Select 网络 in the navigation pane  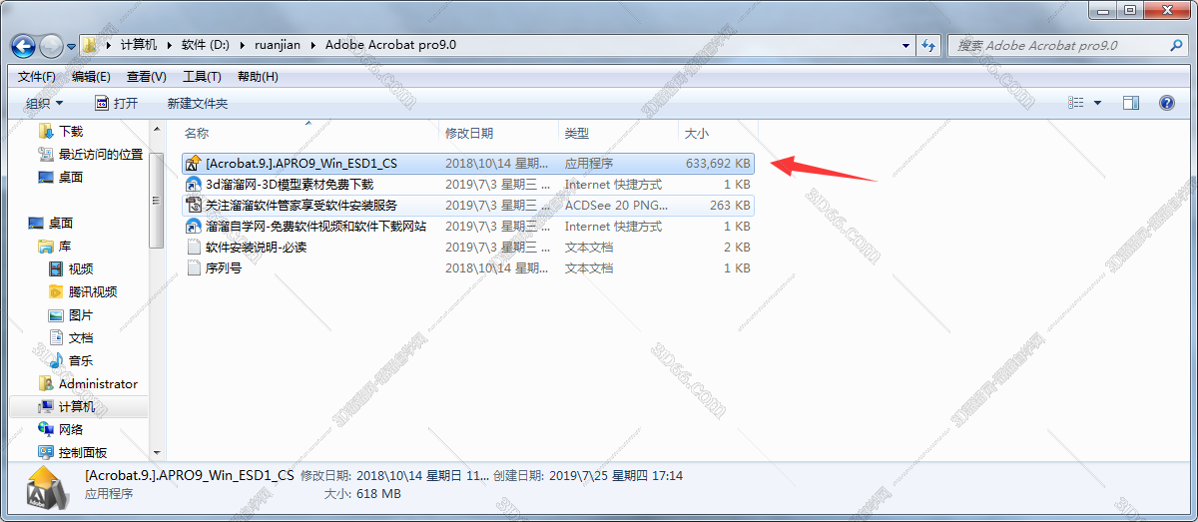(71, 429)
